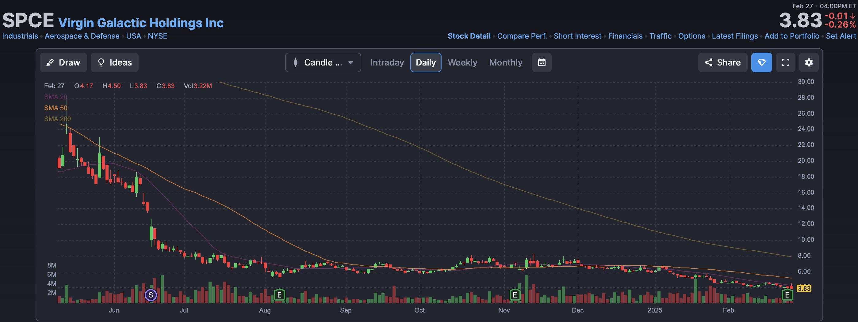
Task: Open Compare Perf. link
Action: point(522,36)
